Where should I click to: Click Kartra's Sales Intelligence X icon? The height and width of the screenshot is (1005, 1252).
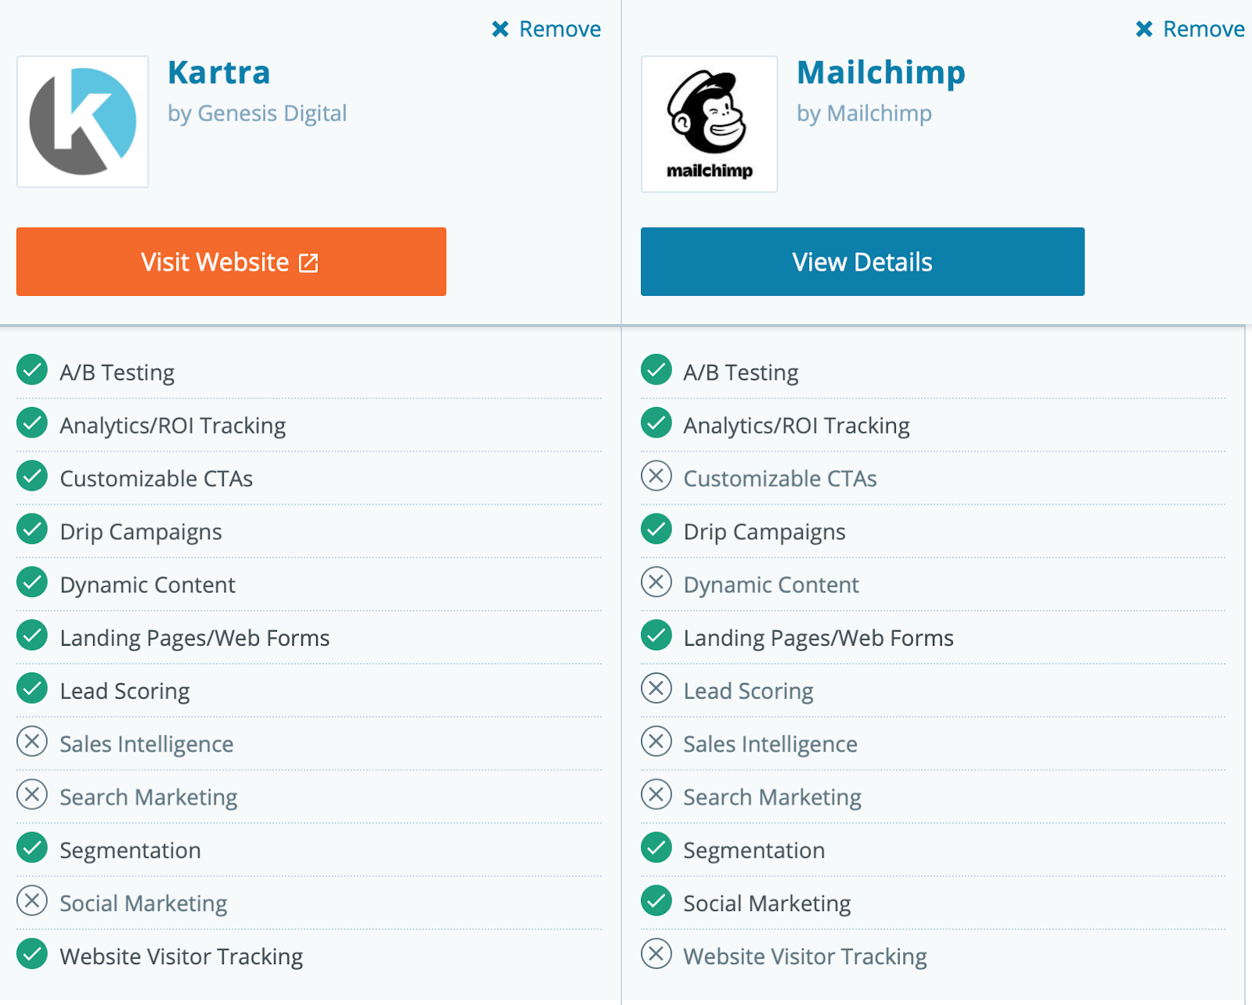(x=32, y=742)
